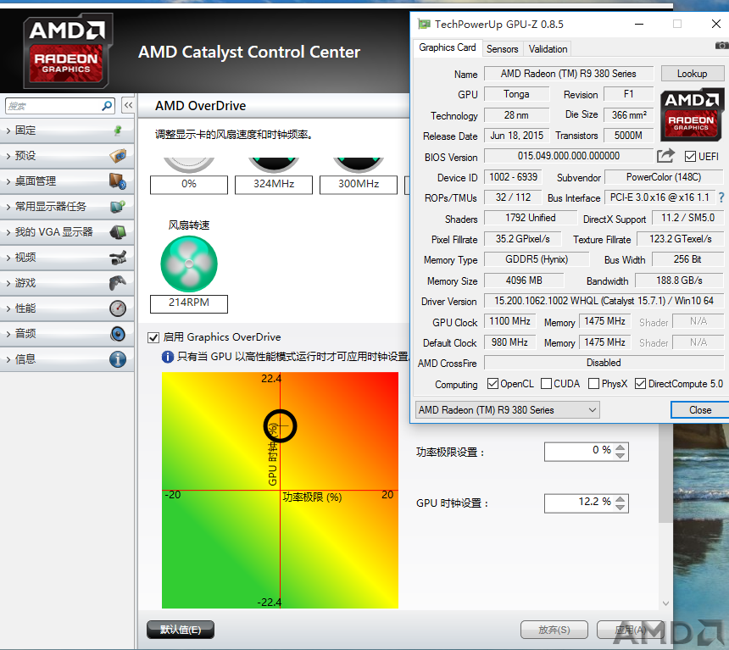The height and width of the screenshot is (650, 729).
Task: Open the AMD Radeon R9 380 Series dropdown
Action: 507,409
